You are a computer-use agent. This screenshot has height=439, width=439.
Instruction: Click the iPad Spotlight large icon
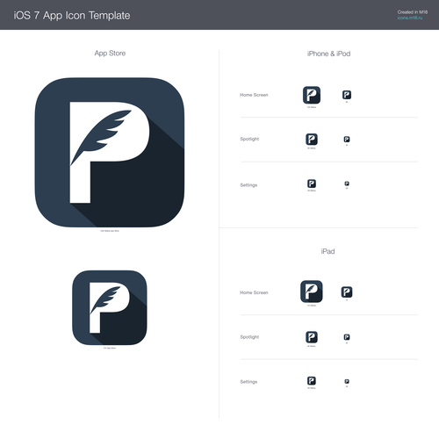coord(312,337)
